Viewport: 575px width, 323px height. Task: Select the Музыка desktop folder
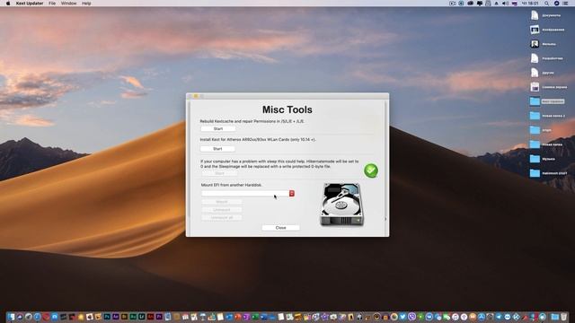point(535,159)
